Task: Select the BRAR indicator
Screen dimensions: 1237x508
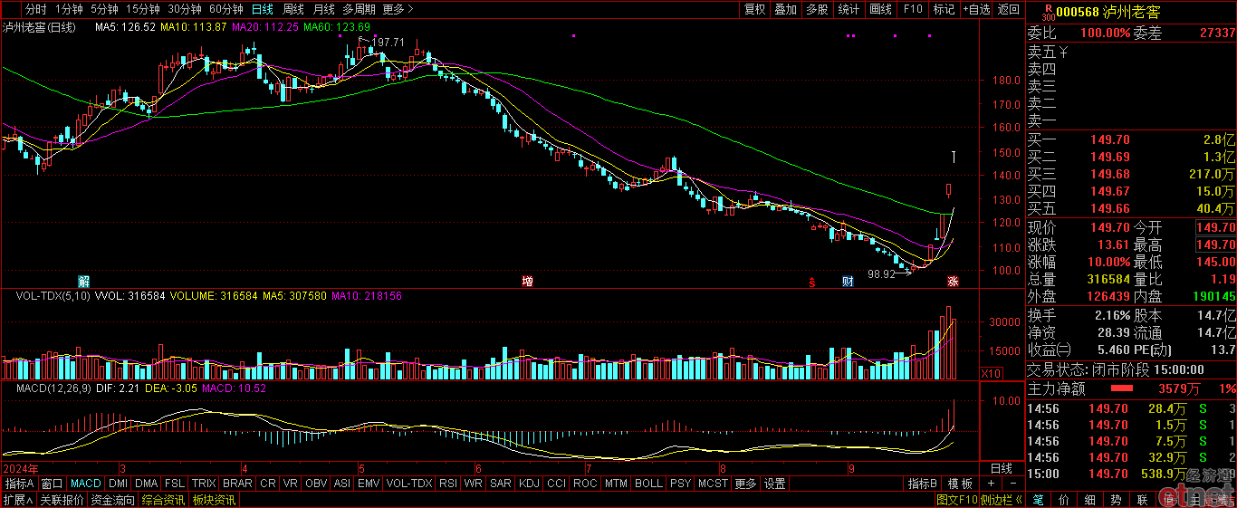Action: [237, 484]
